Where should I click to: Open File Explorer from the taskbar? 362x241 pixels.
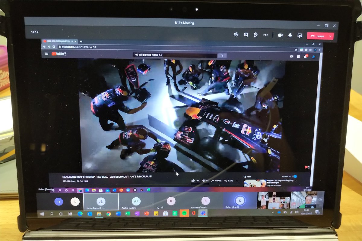coord(99,214)
